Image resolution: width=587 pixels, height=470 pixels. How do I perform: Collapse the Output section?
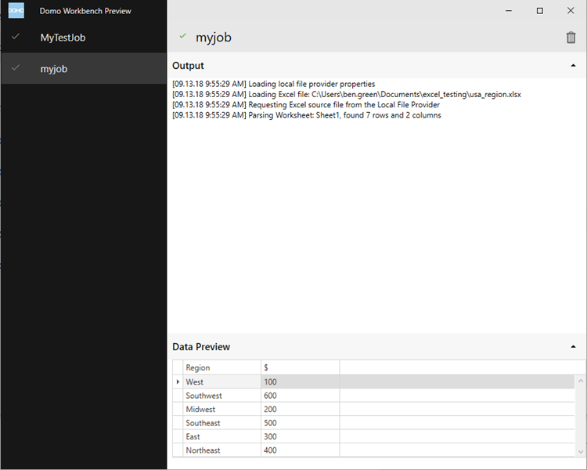tap(573, 66)
